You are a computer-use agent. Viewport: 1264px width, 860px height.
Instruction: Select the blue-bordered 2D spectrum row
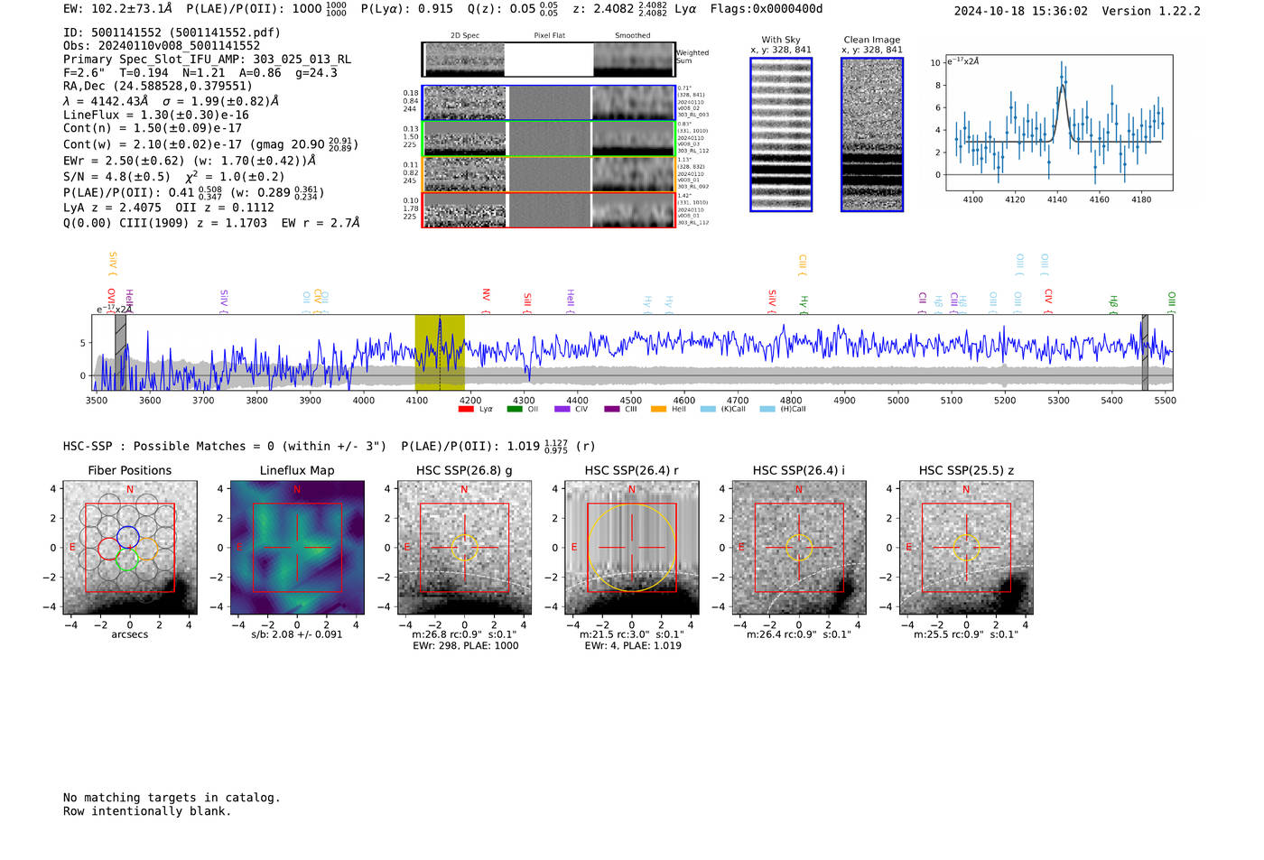(x=549, y=103)
